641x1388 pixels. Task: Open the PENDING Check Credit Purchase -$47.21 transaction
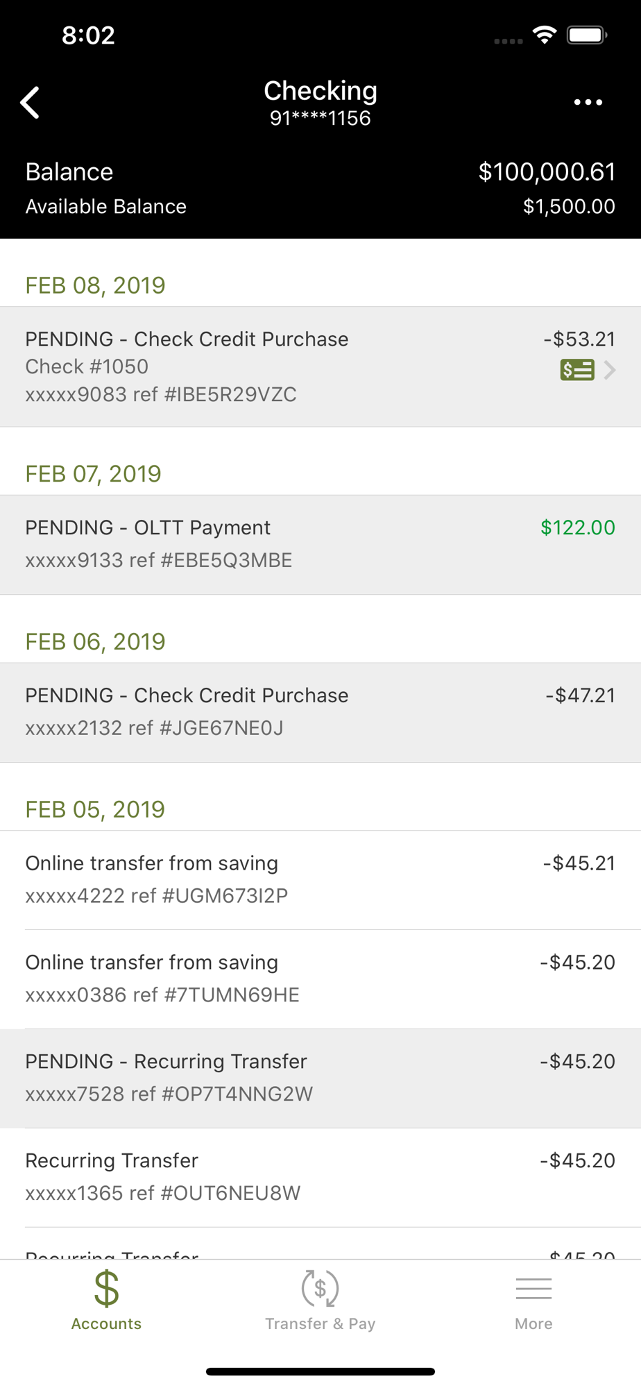(320, 712)
